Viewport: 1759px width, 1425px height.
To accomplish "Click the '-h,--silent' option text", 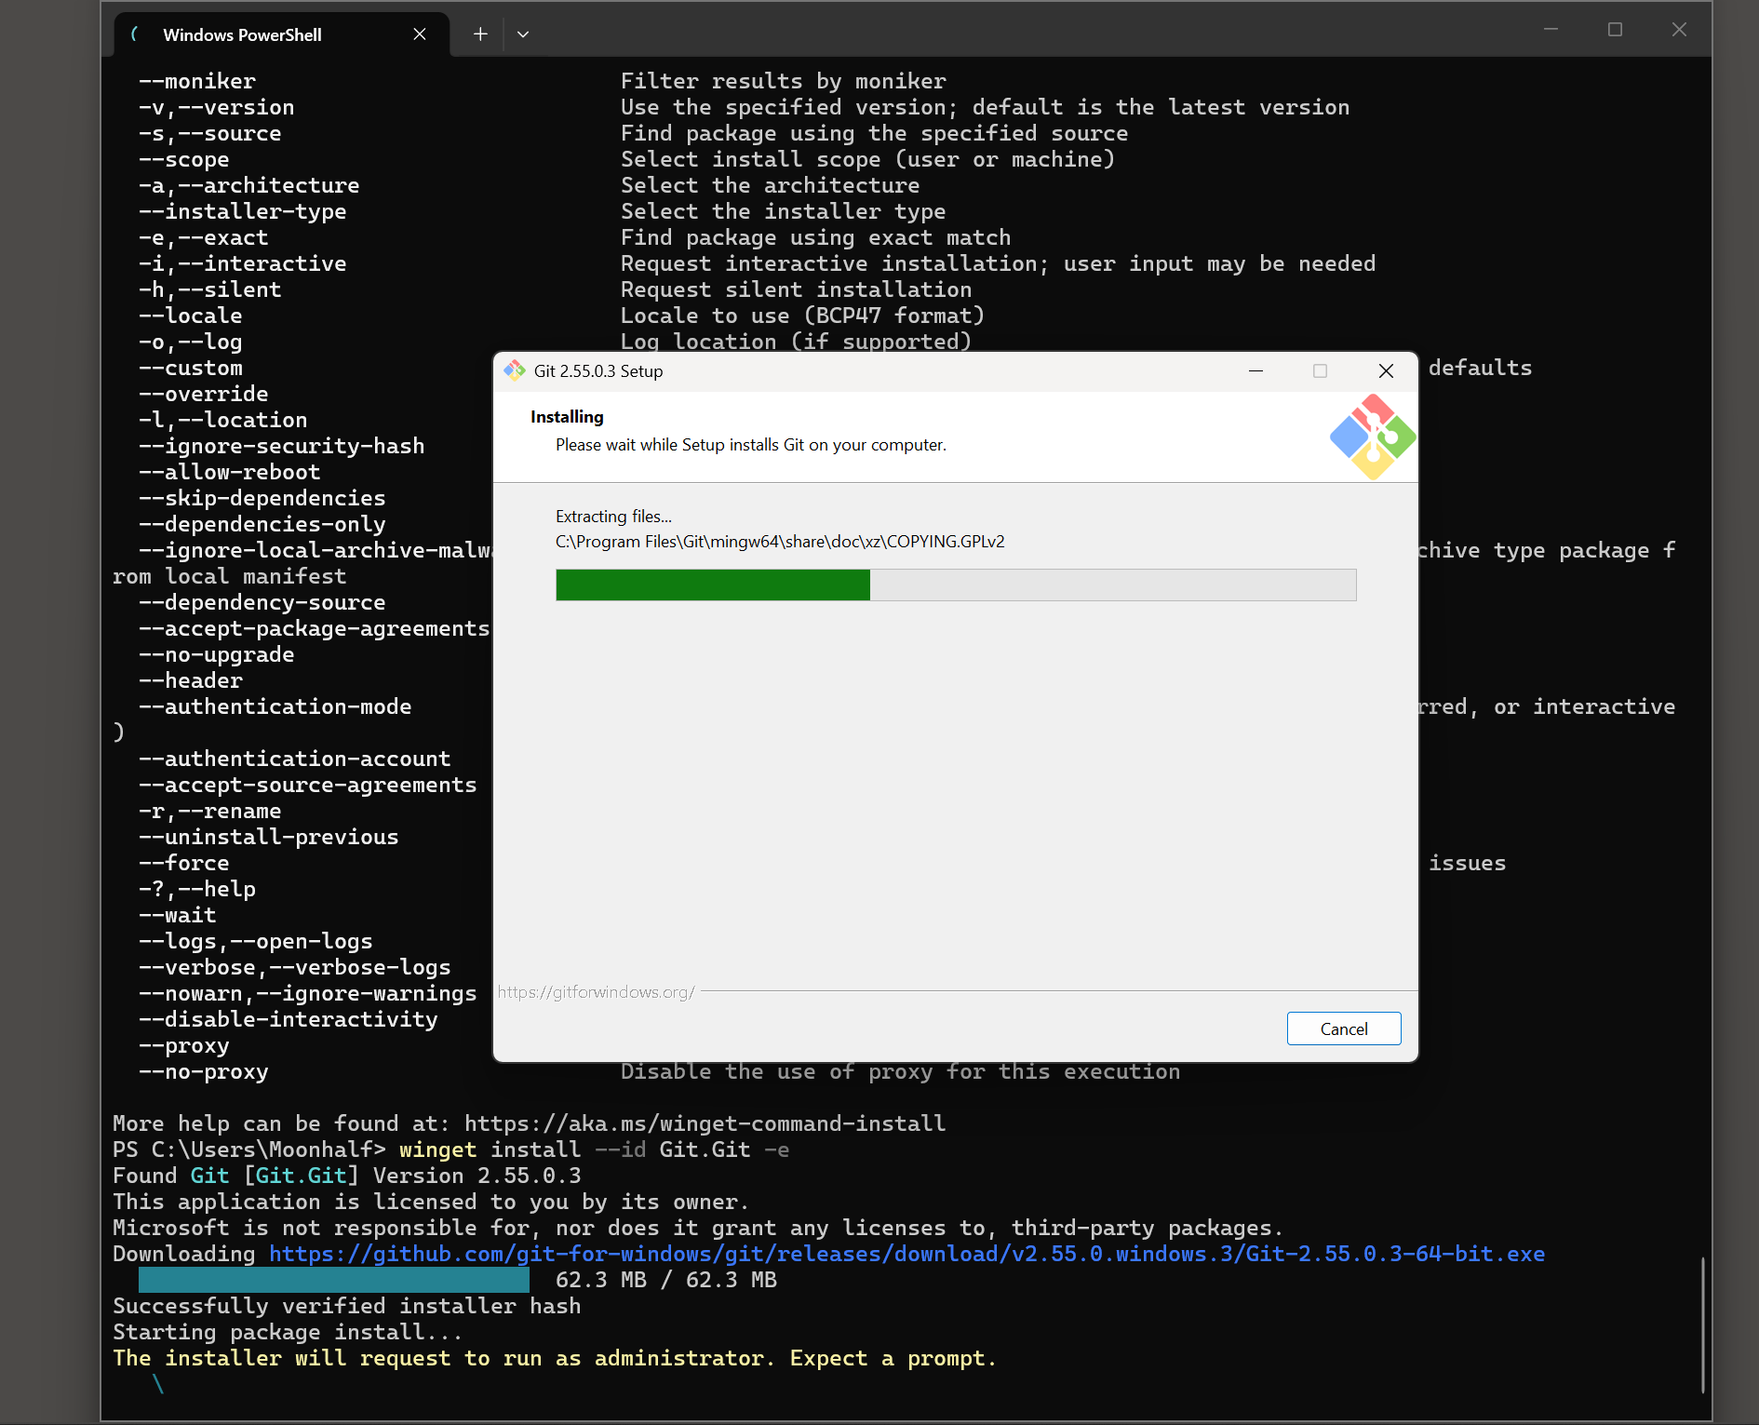I will [x=210, y=289].
